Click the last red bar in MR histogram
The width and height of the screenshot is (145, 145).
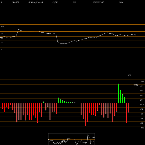click(x=129, y=108)
